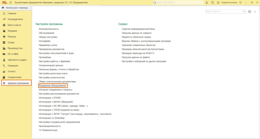Open the Банк и касса section

click(14, 25)
